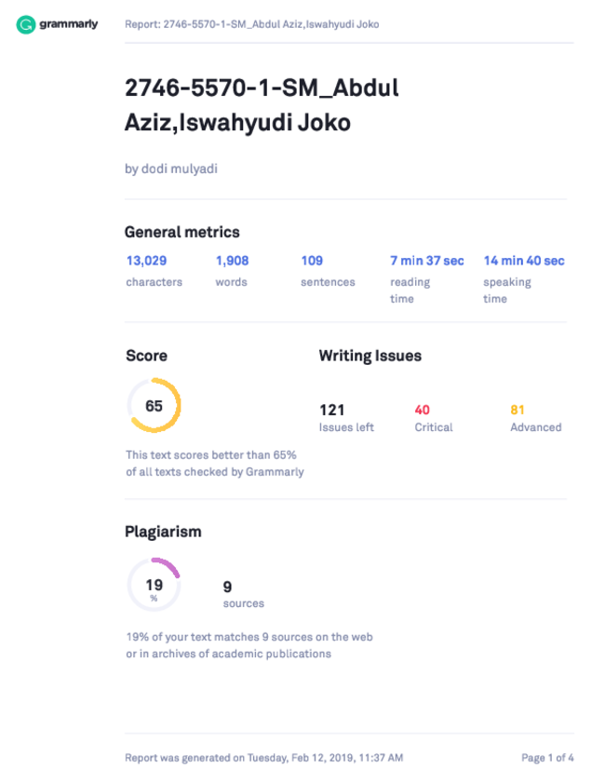Click the document title 2746-5570-1-SM_Abdul
Image resolution: width=605 pixels, height=783 pixels.
point(262,88)
